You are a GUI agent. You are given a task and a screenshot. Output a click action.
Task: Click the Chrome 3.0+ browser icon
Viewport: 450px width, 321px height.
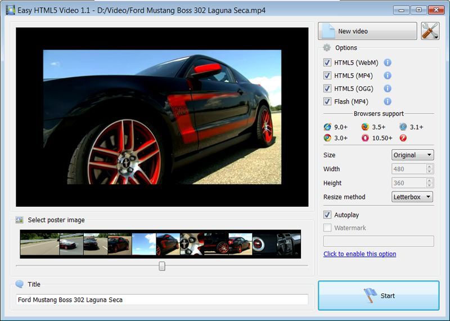point(327,138)
